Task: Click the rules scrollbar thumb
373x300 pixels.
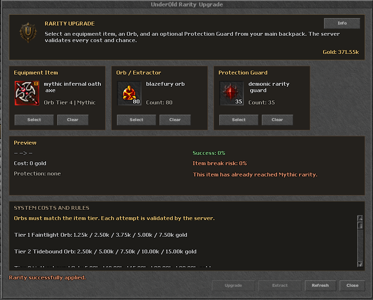Action: pos(360,225)
